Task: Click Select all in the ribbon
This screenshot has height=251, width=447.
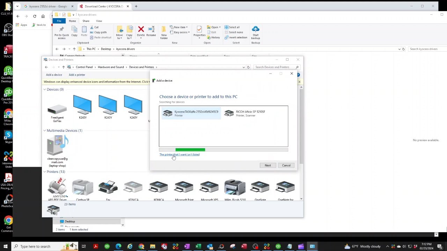Action: (232, 27)
